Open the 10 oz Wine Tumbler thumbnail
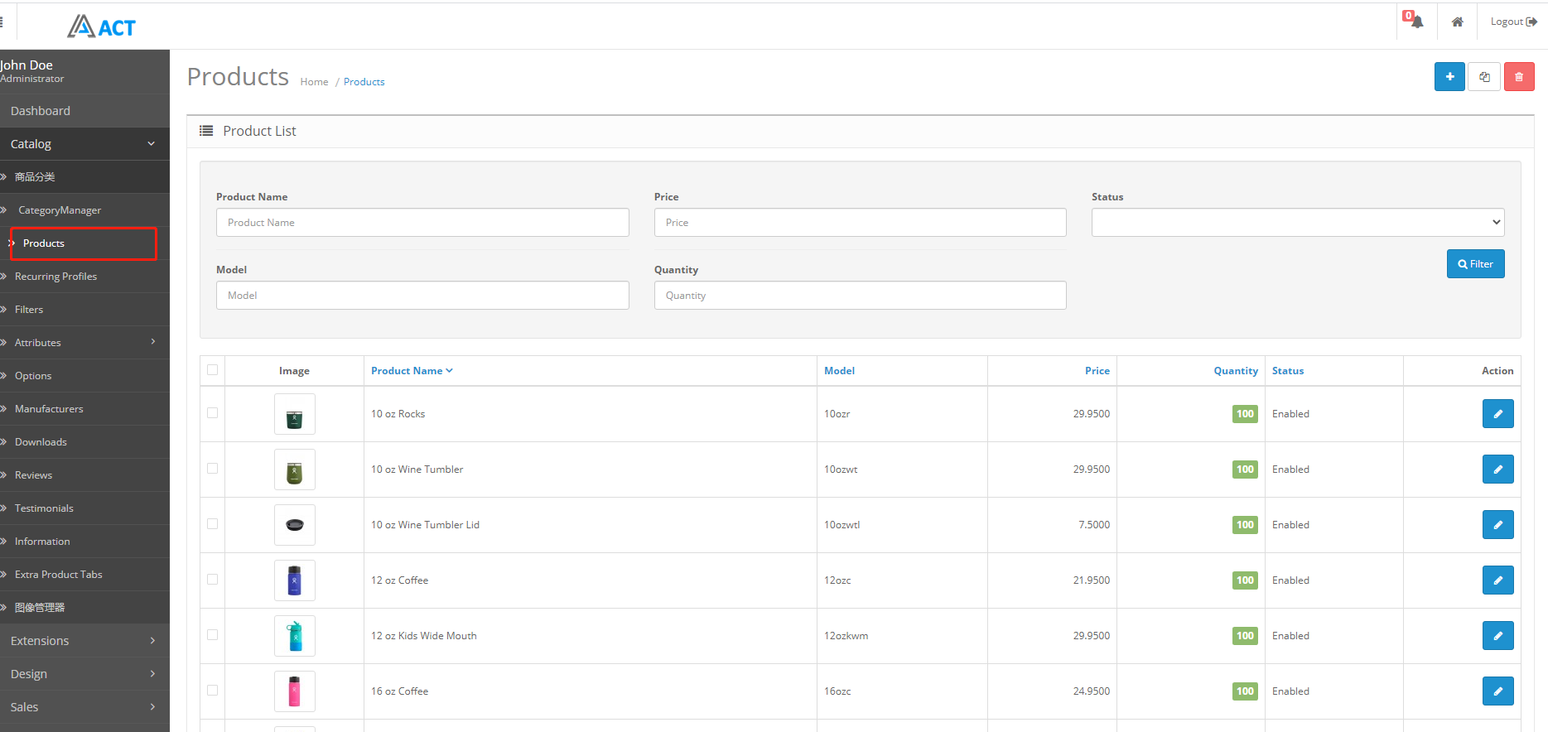Screen dimensions: 1548x732 (295, 470)
